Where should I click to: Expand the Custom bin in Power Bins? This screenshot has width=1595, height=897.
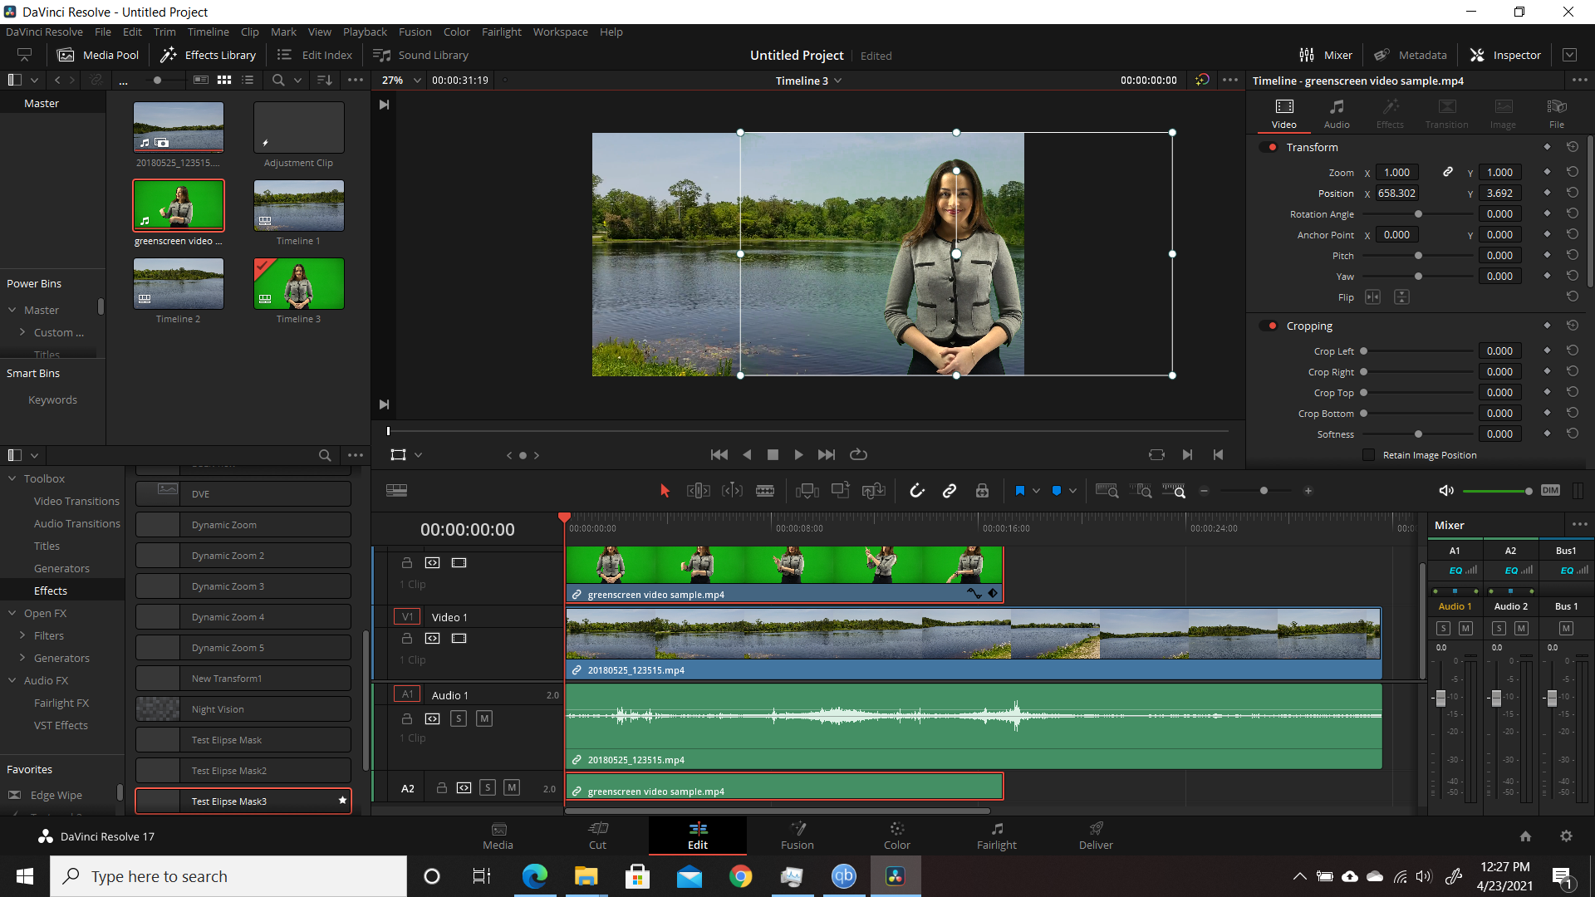[x=22, y=332]
